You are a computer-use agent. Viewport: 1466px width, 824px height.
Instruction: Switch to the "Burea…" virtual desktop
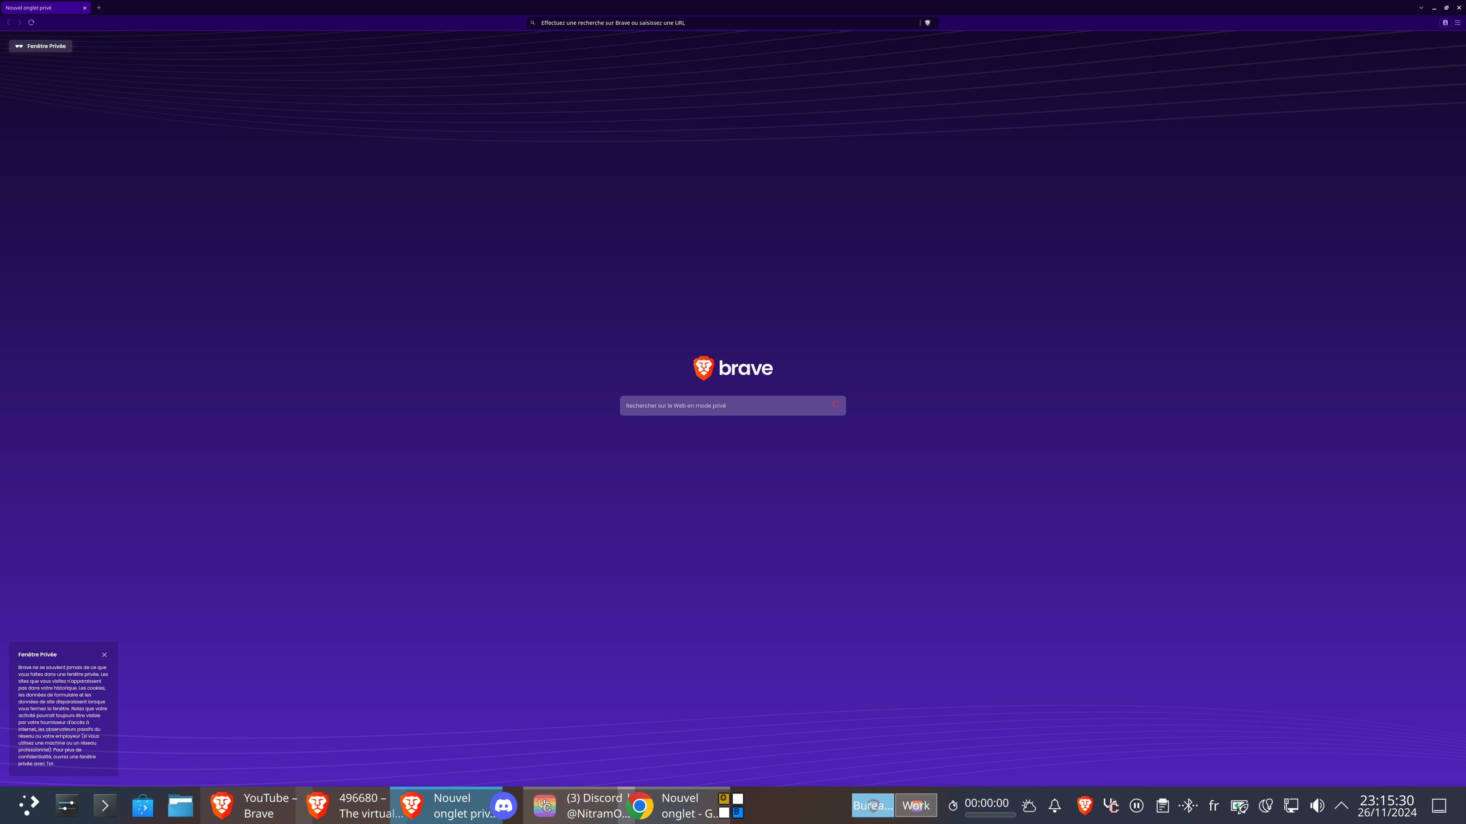(x=872, y=806)
